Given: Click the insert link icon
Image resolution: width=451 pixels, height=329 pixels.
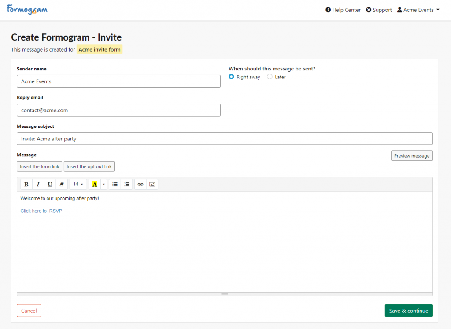Looking at the screenshot, I should click(x=140, y=185).
